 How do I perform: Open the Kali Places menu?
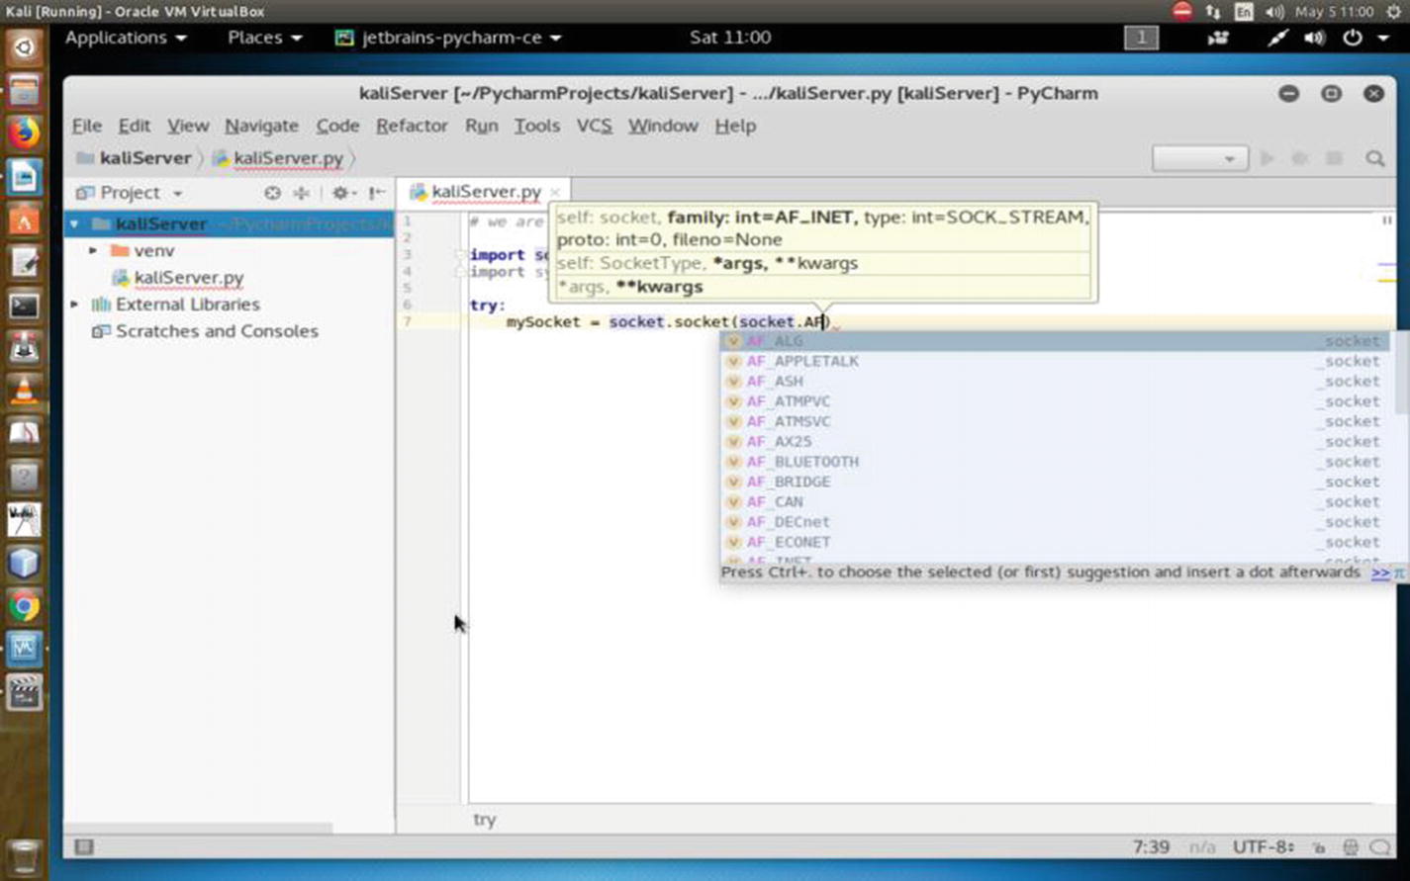[264, 38]
